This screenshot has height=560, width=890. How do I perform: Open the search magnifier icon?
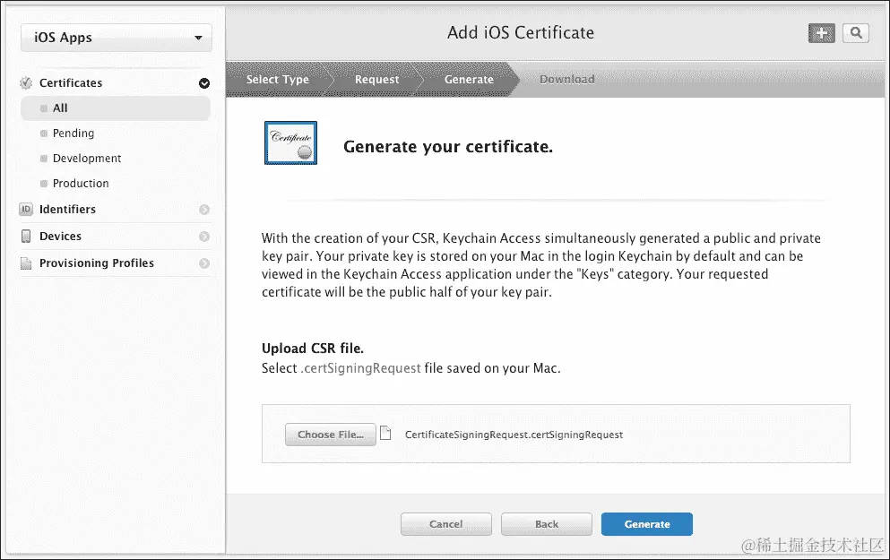click(x=856, y=33)
